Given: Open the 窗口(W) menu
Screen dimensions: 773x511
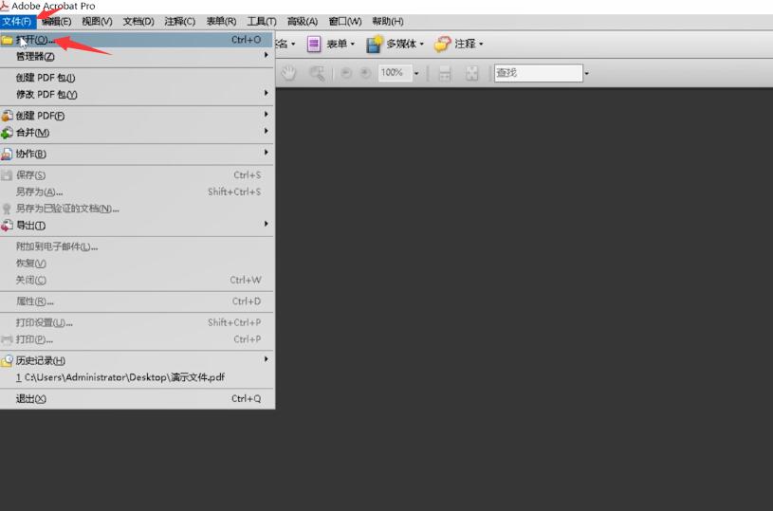Looking at the screenshot, I should pyautogui.click(x=345, y=22).
